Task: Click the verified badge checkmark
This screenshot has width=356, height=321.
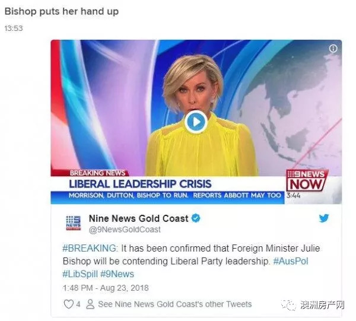Action: (196, 218)
